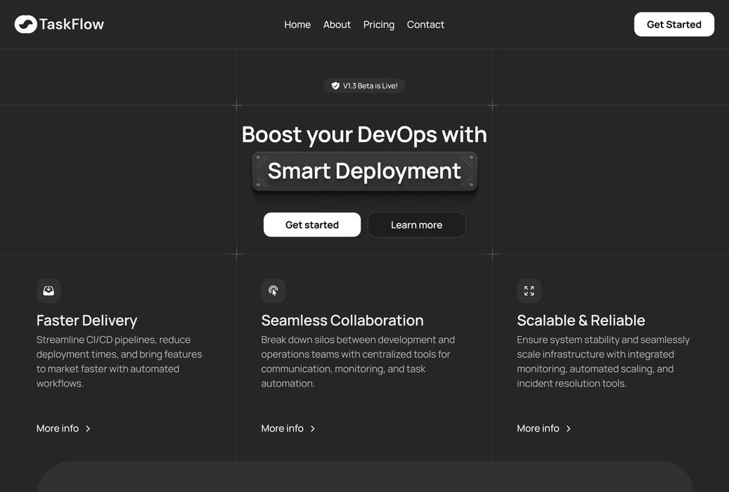Click the Learn more button
The height and width of the screenshot is (492, 729).
pos(416,225)
